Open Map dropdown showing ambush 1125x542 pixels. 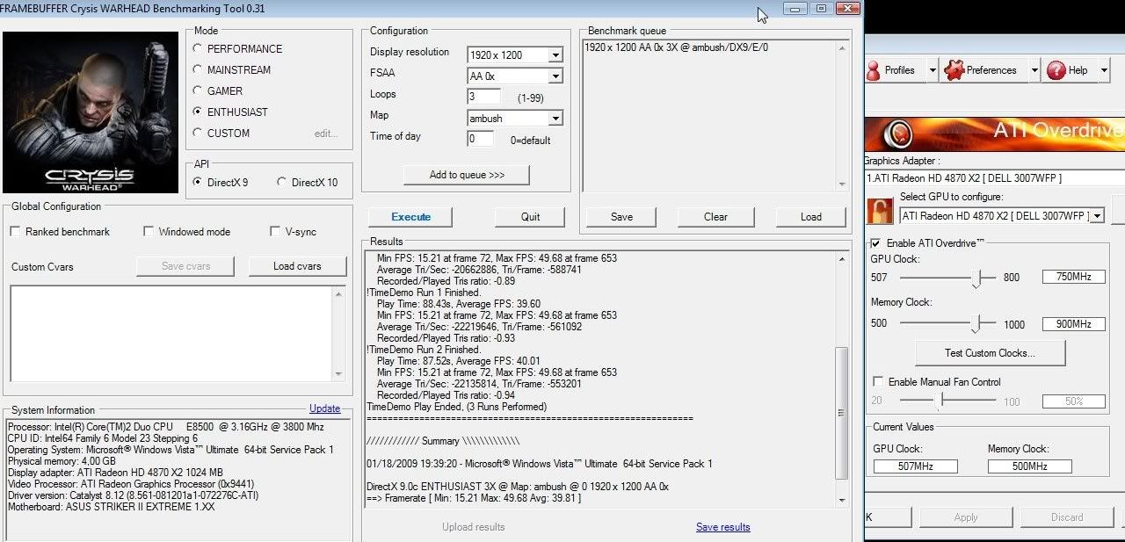(x=555, y=119)
